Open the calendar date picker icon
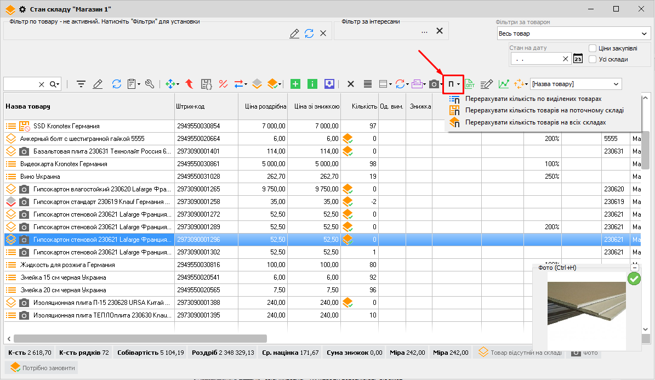 (x=578, y=59)
